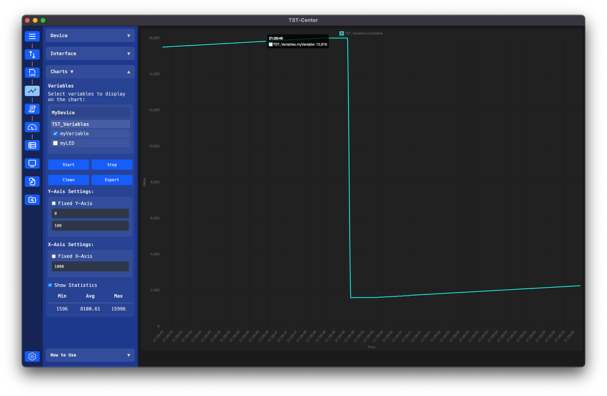The image size is (607, 396).
Task: Open the table list sidebar icon
Action: coord(32,146)
